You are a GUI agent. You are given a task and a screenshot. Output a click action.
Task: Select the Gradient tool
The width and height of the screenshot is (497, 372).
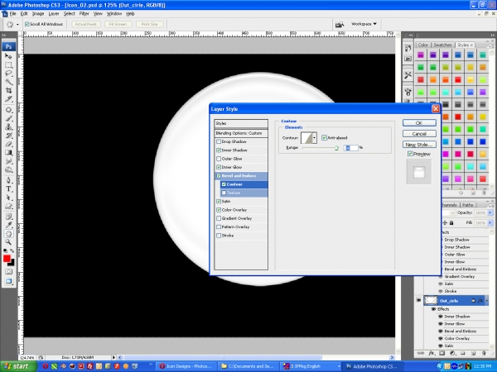[8, 153]
